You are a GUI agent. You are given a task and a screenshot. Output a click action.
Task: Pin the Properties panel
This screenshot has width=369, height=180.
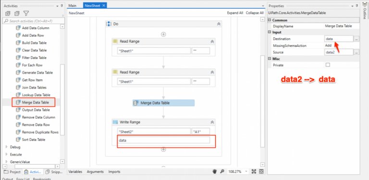point(357,6)
